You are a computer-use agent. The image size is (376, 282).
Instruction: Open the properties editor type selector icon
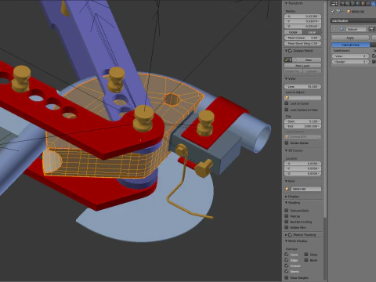(x=334, y=4)
